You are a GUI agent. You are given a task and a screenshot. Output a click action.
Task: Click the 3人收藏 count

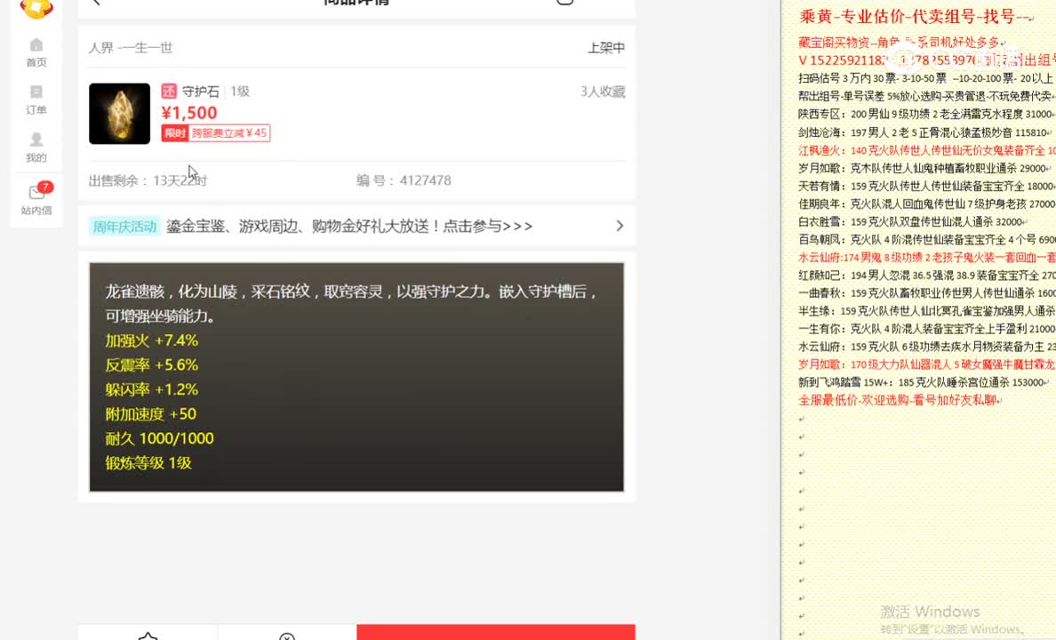pyautogui.click(x=603, y=92)
